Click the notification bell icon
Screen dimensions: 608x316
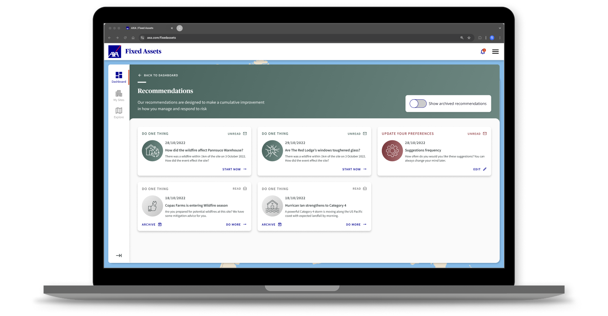pos(483,52)
